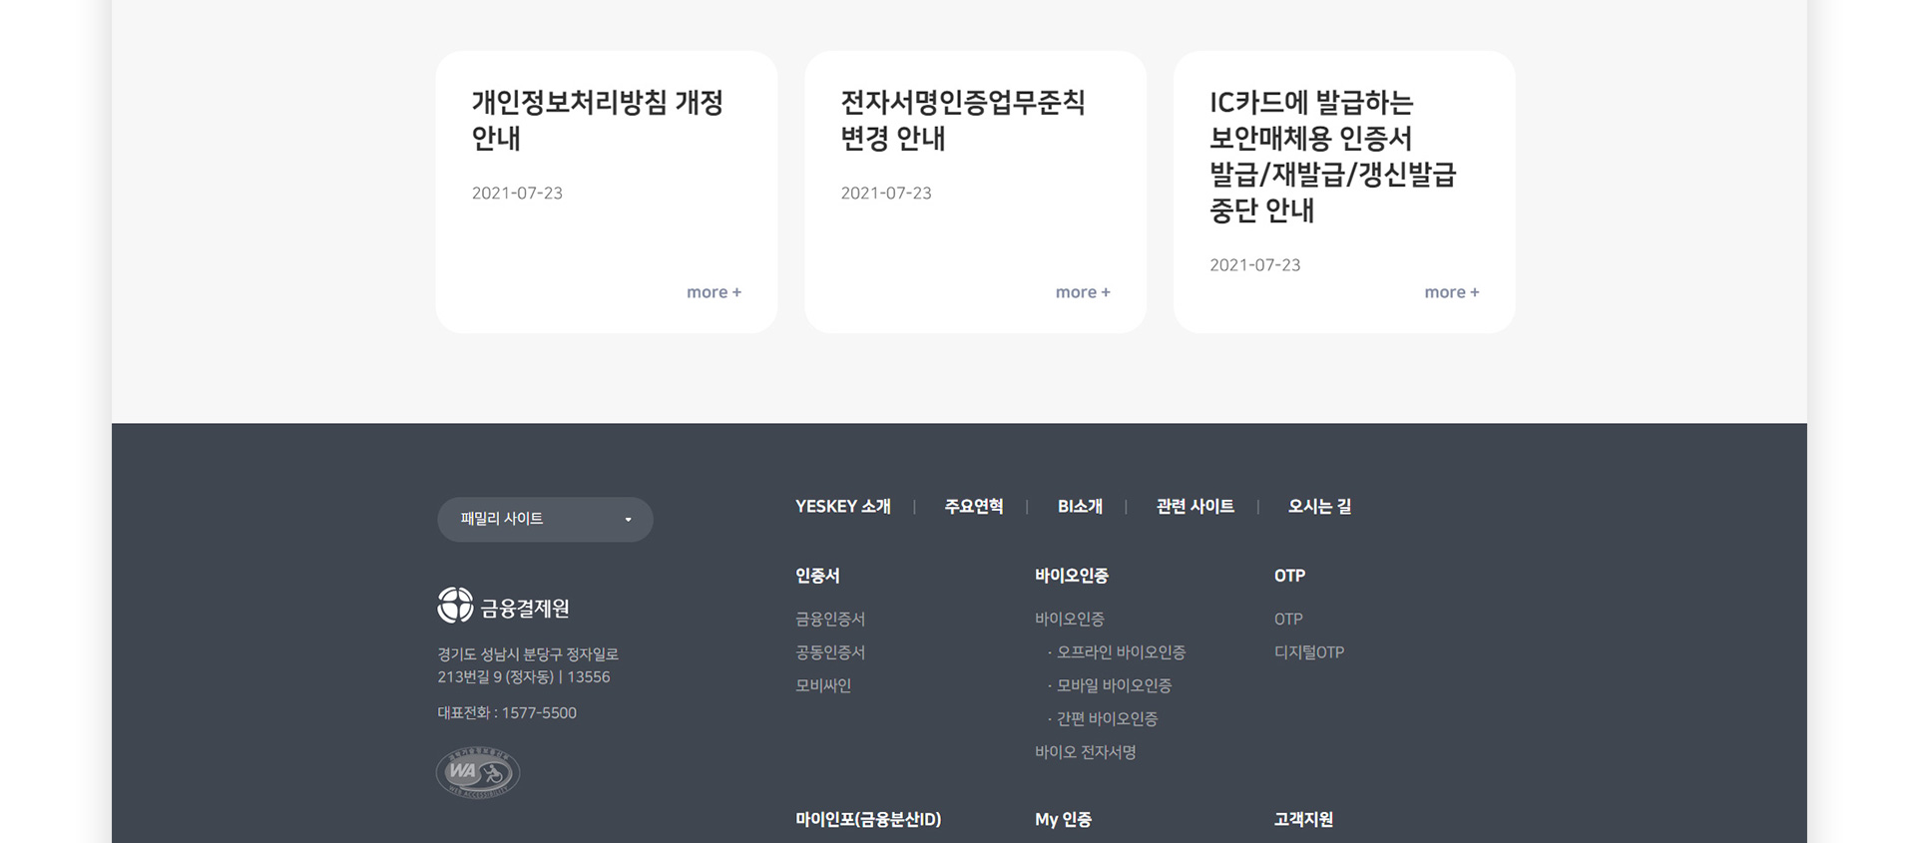Screen dimensions: 1916x843
Task: Click the 바이오 전자서명 link
Action: pyautogui.click(x=1085, y=752)
